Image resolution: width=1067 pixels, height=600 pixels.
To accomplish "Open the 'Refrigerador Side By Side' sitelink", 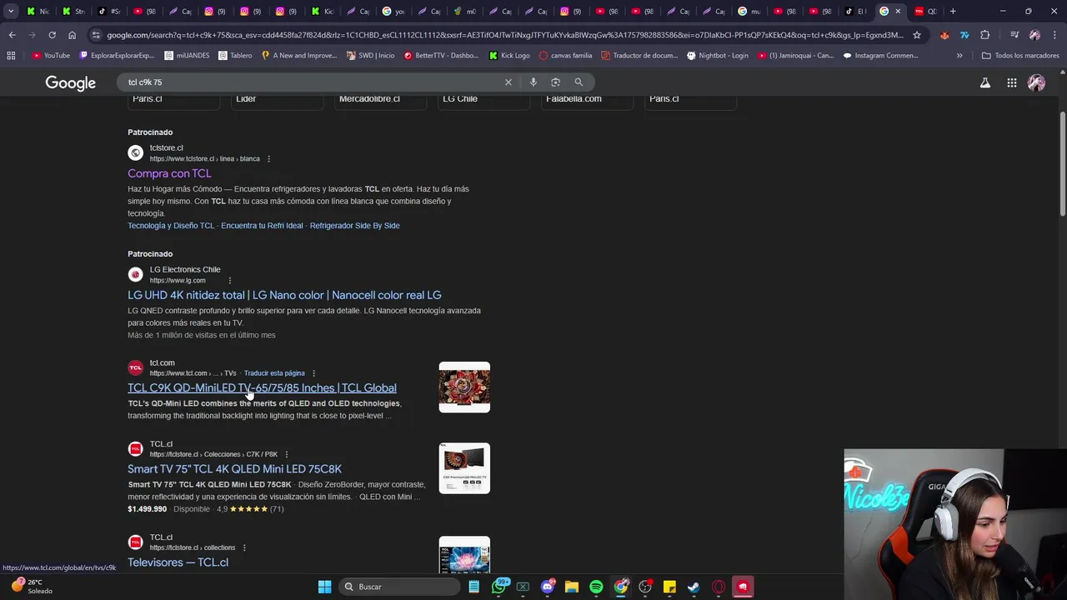I will 354,225.
